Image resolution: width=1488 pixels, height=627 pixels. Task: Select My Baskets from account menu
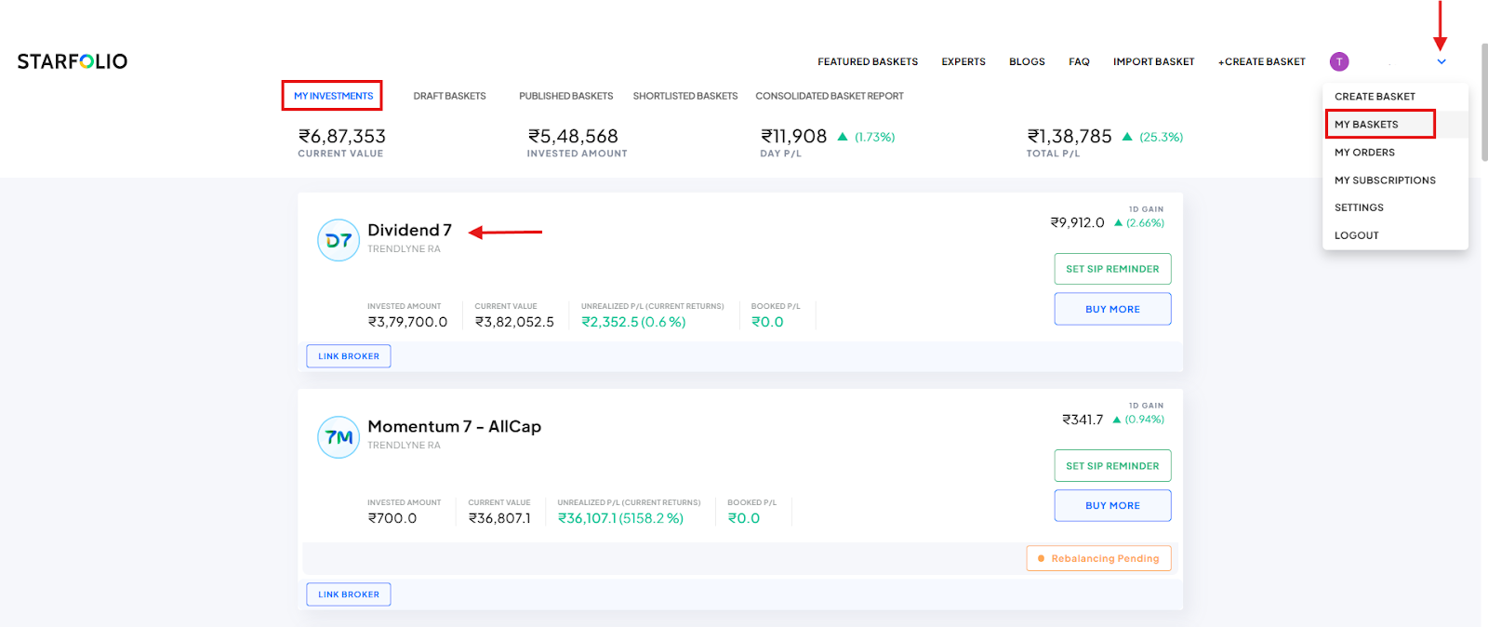point(1366,125)
